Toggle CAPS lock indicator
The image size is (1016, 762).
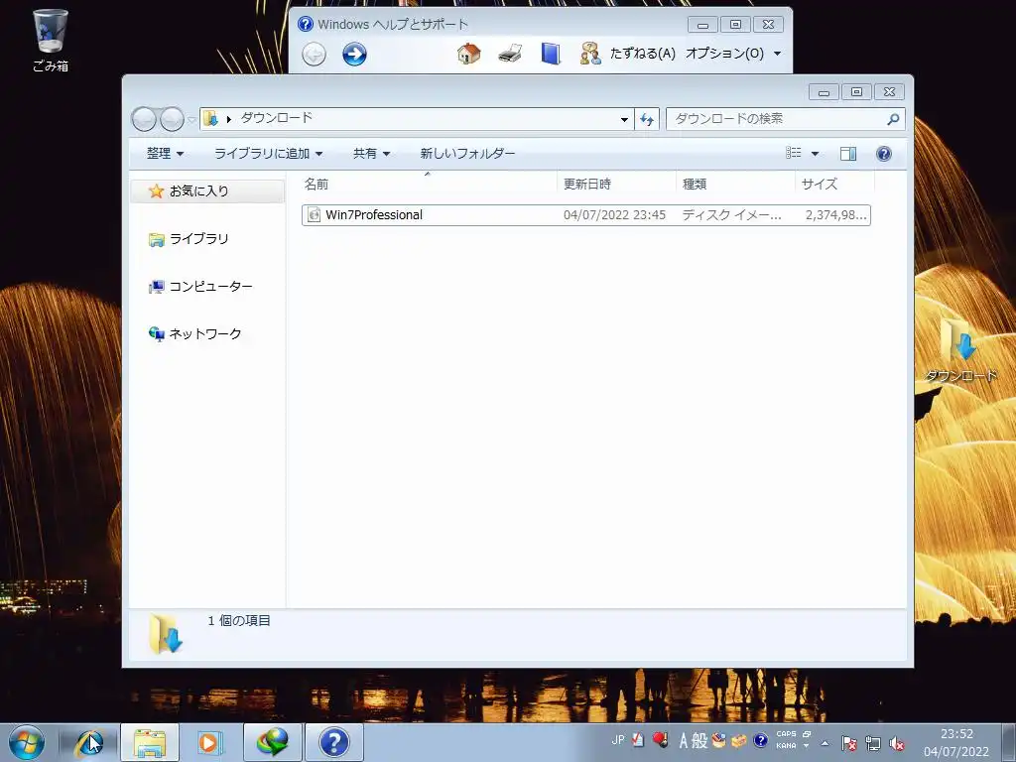pos(786,734)
